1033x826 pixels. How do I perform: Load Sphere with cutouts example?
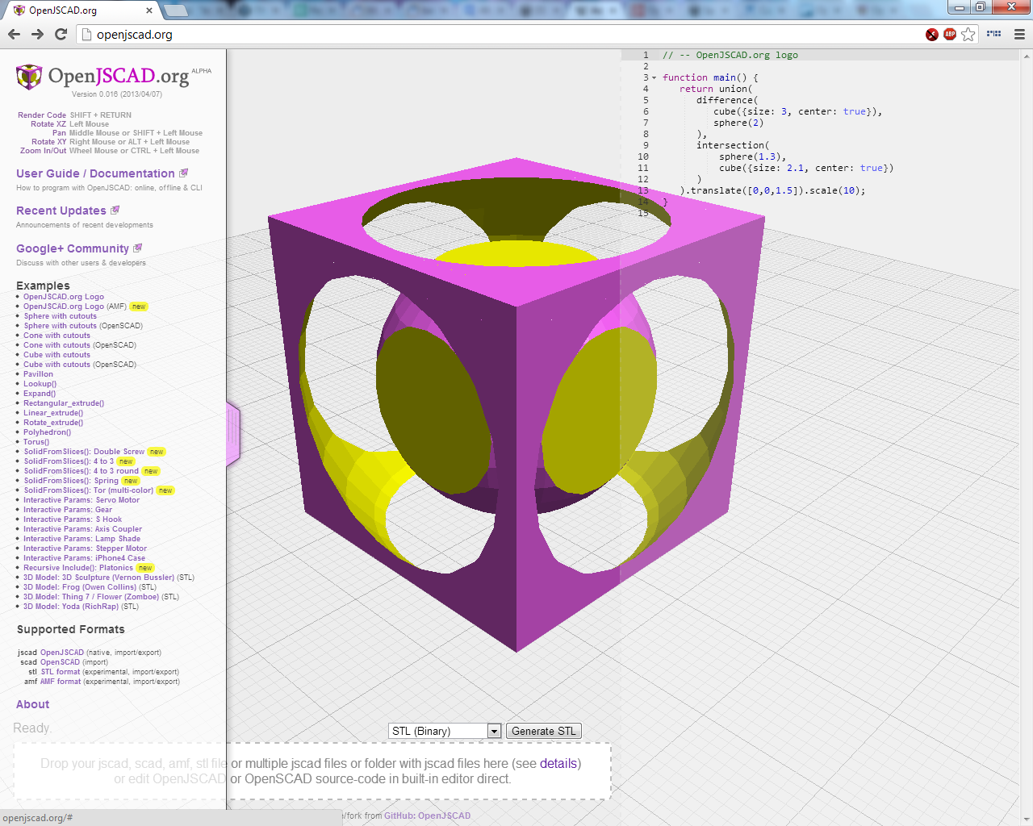pos(60,316)
